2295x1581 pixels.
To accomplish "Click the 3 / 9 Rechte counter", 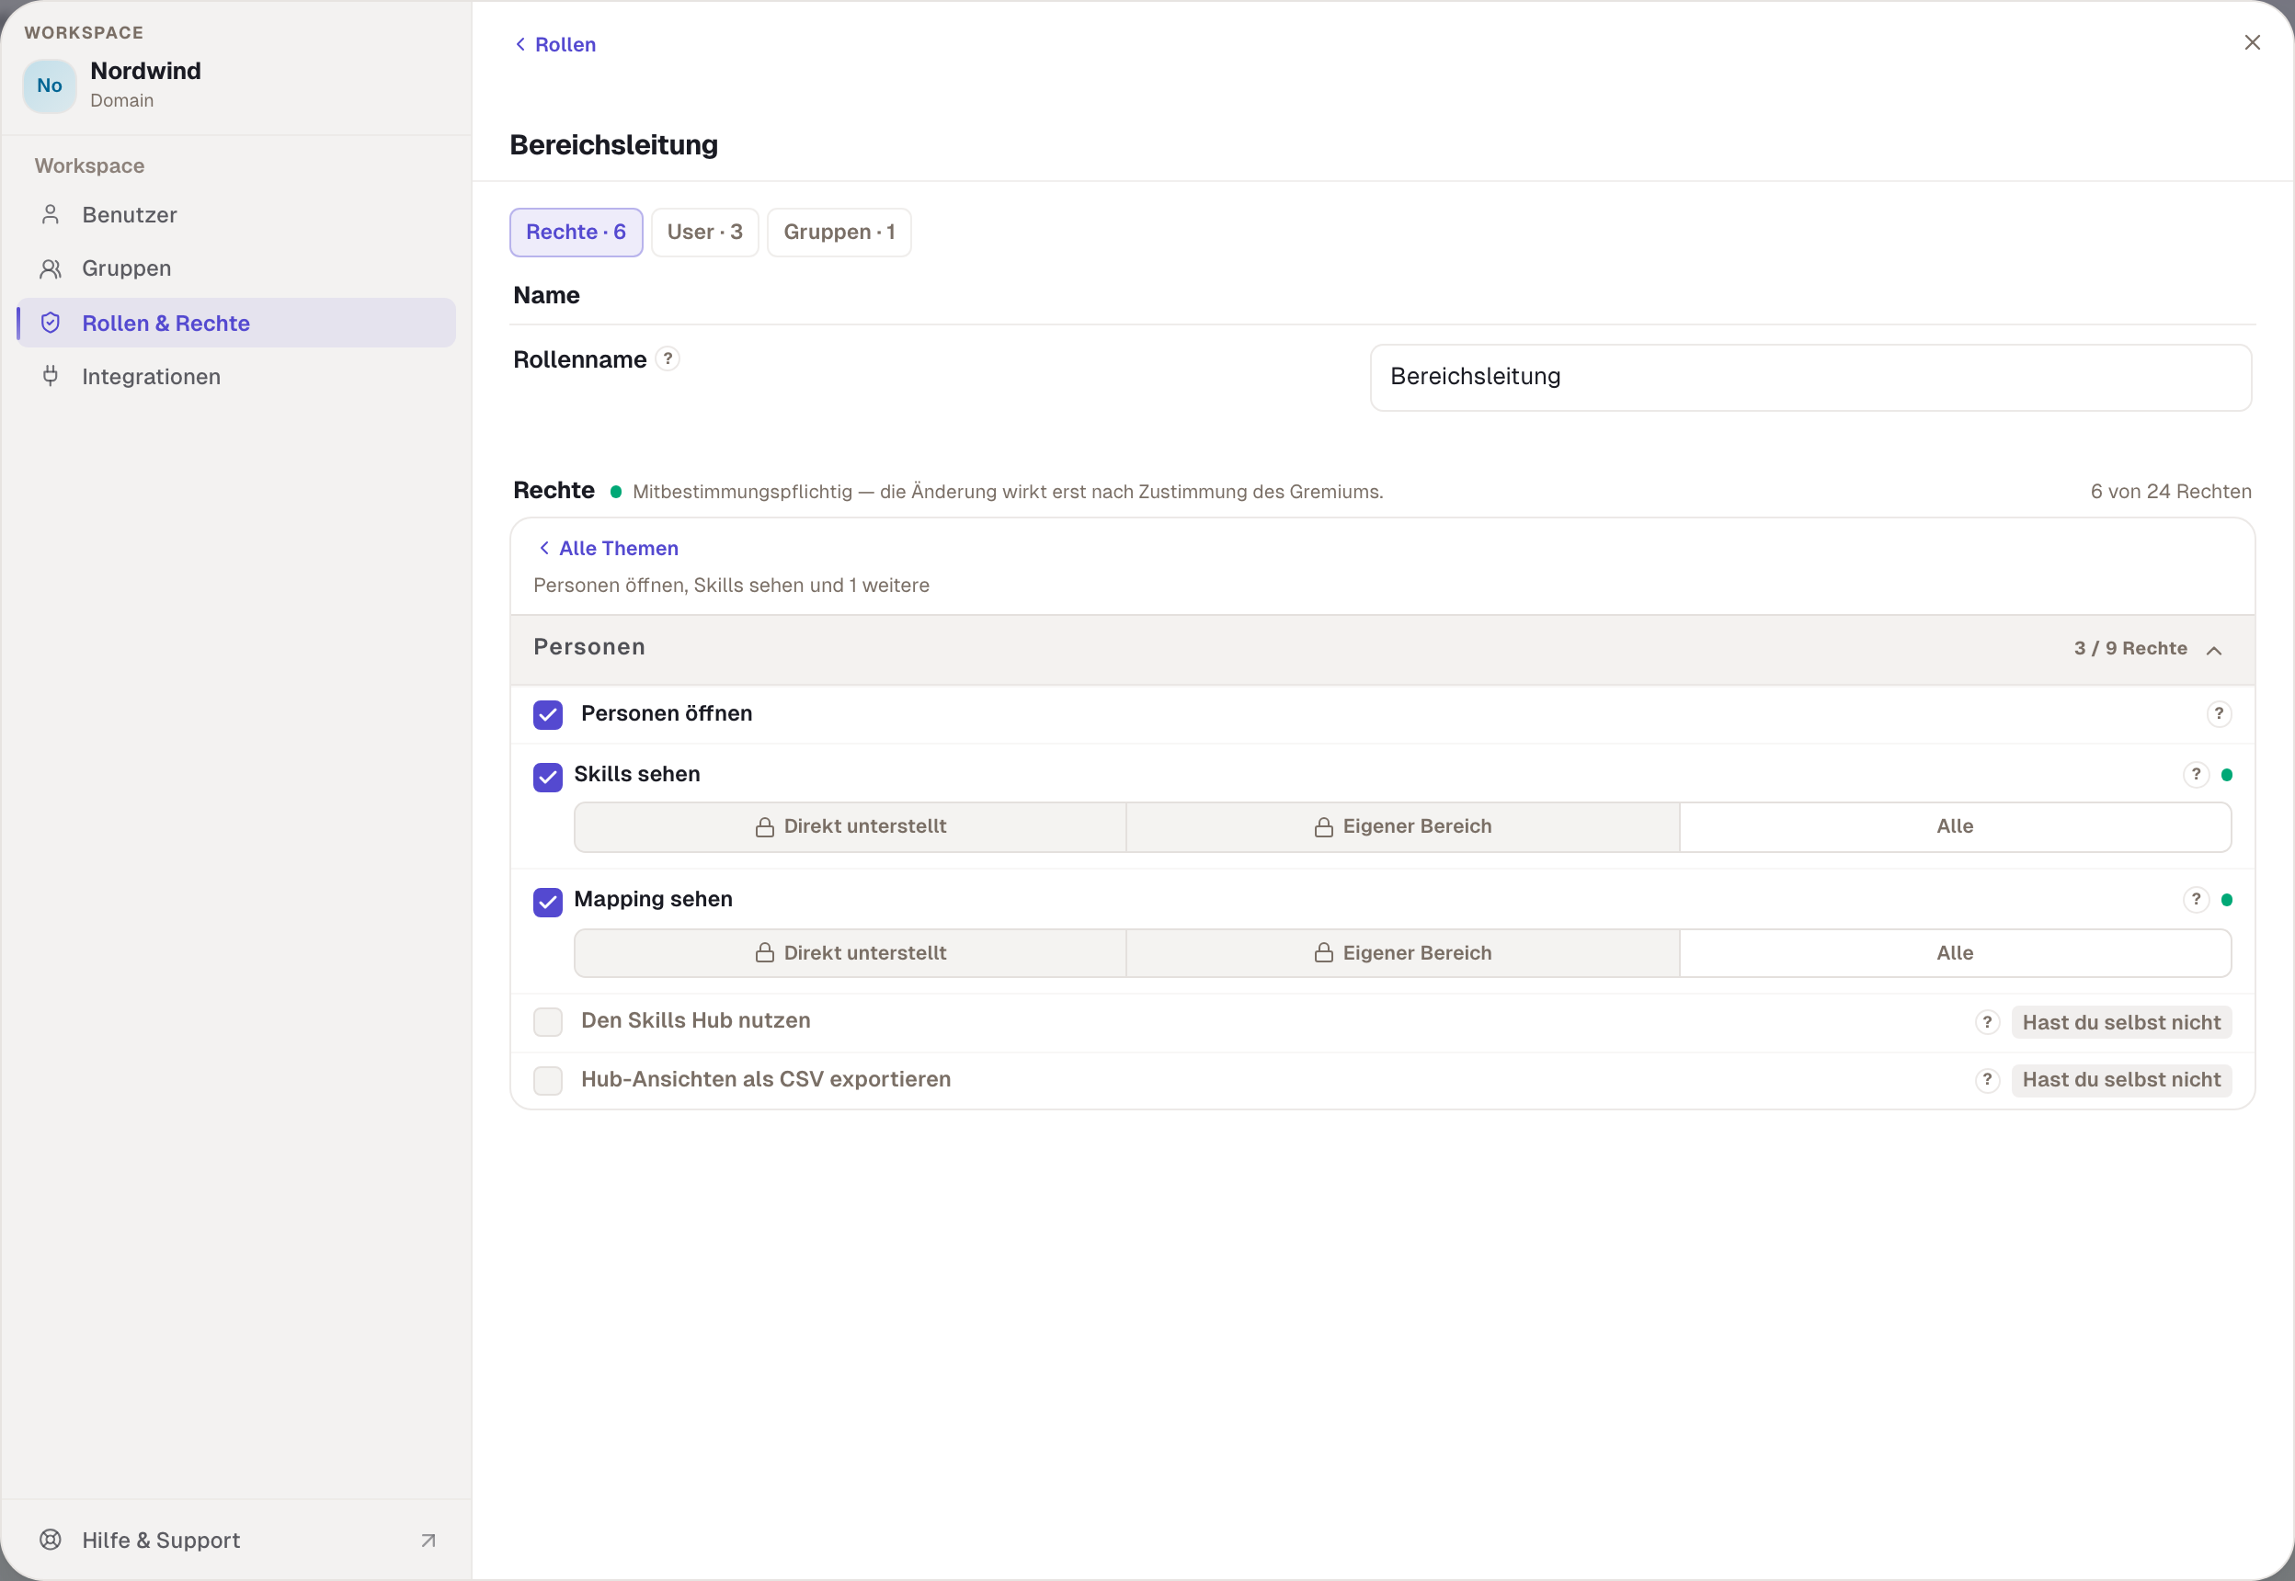I will click(x=2130, y=649).
